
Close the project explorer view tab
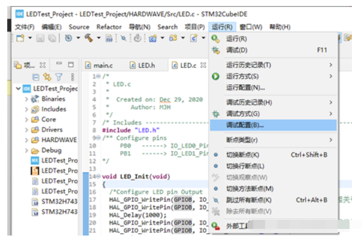42,65
